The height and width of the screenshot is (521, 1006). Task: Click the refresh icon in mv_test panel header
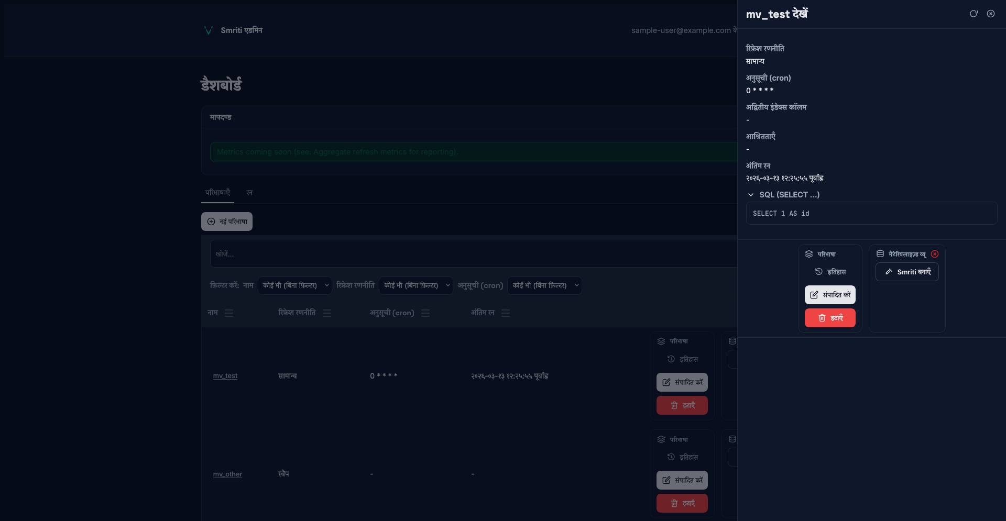click(x=974, y=14)
